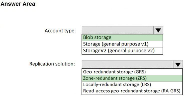Click the empty Account type combo box field
Screen dimensions: 185x99
[118, 30]
